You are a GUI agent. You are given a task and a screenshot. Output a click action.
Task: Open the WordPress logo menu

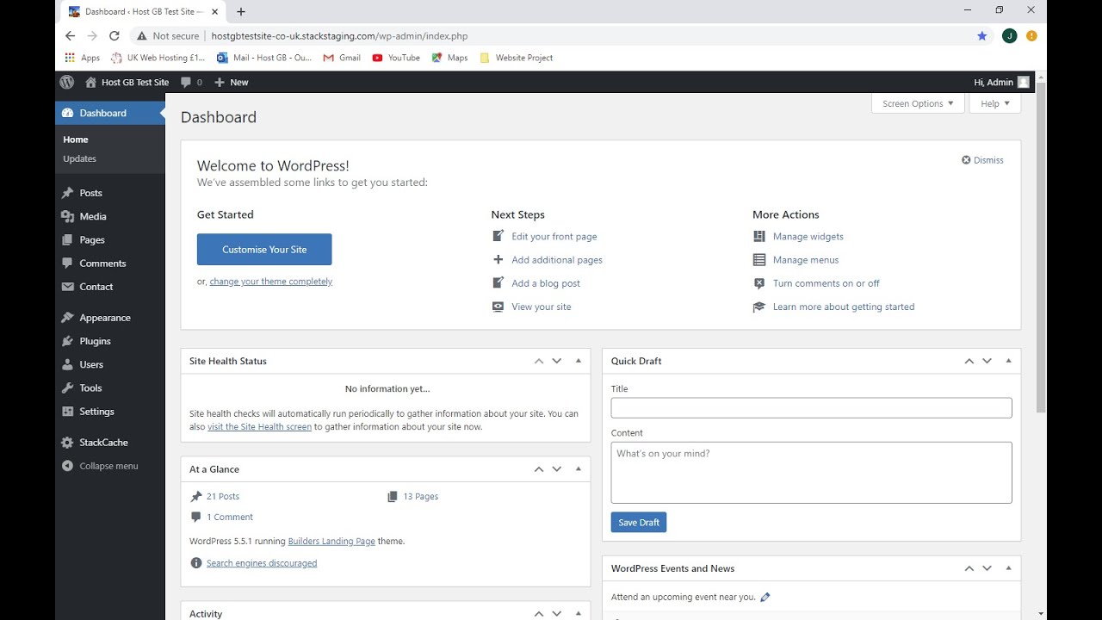click(x=66, y=82)
